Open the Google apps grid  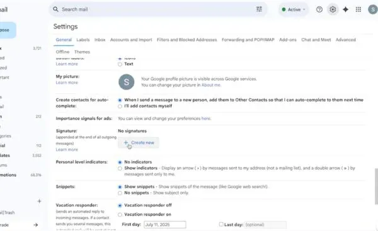point(358,9)
